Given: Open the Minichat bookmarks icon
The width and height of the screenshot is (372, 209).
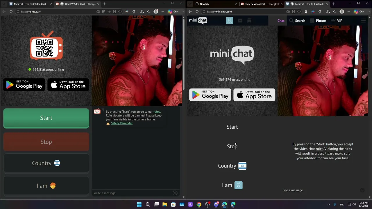Looking at the screenshot, I should point(249,21).
